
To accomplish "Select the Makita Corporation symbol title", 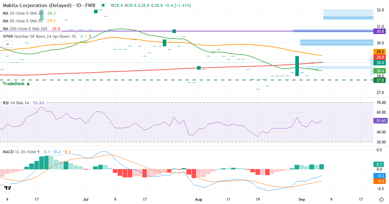I will pyautogui.click(x=48, y=6).
